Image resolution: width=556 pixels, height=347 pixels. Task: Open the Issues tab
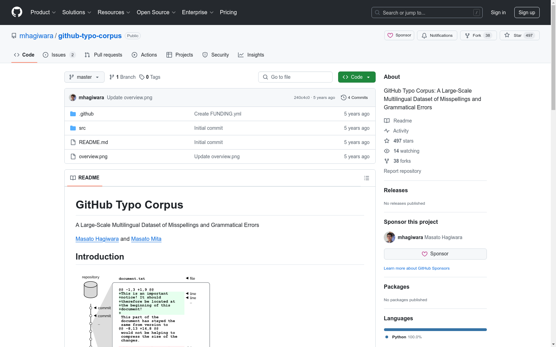point(59,55)
